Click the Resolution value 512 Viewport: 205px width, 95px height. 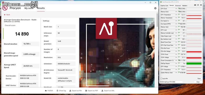66,57
